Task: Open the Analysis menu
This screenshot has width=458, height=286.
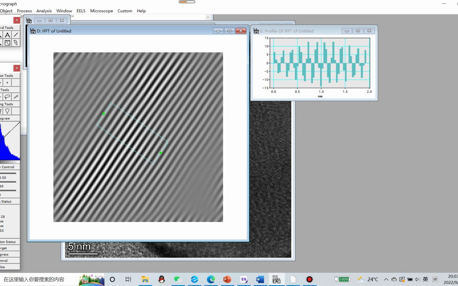Action: pyautogui.click(x=44, y=11)
